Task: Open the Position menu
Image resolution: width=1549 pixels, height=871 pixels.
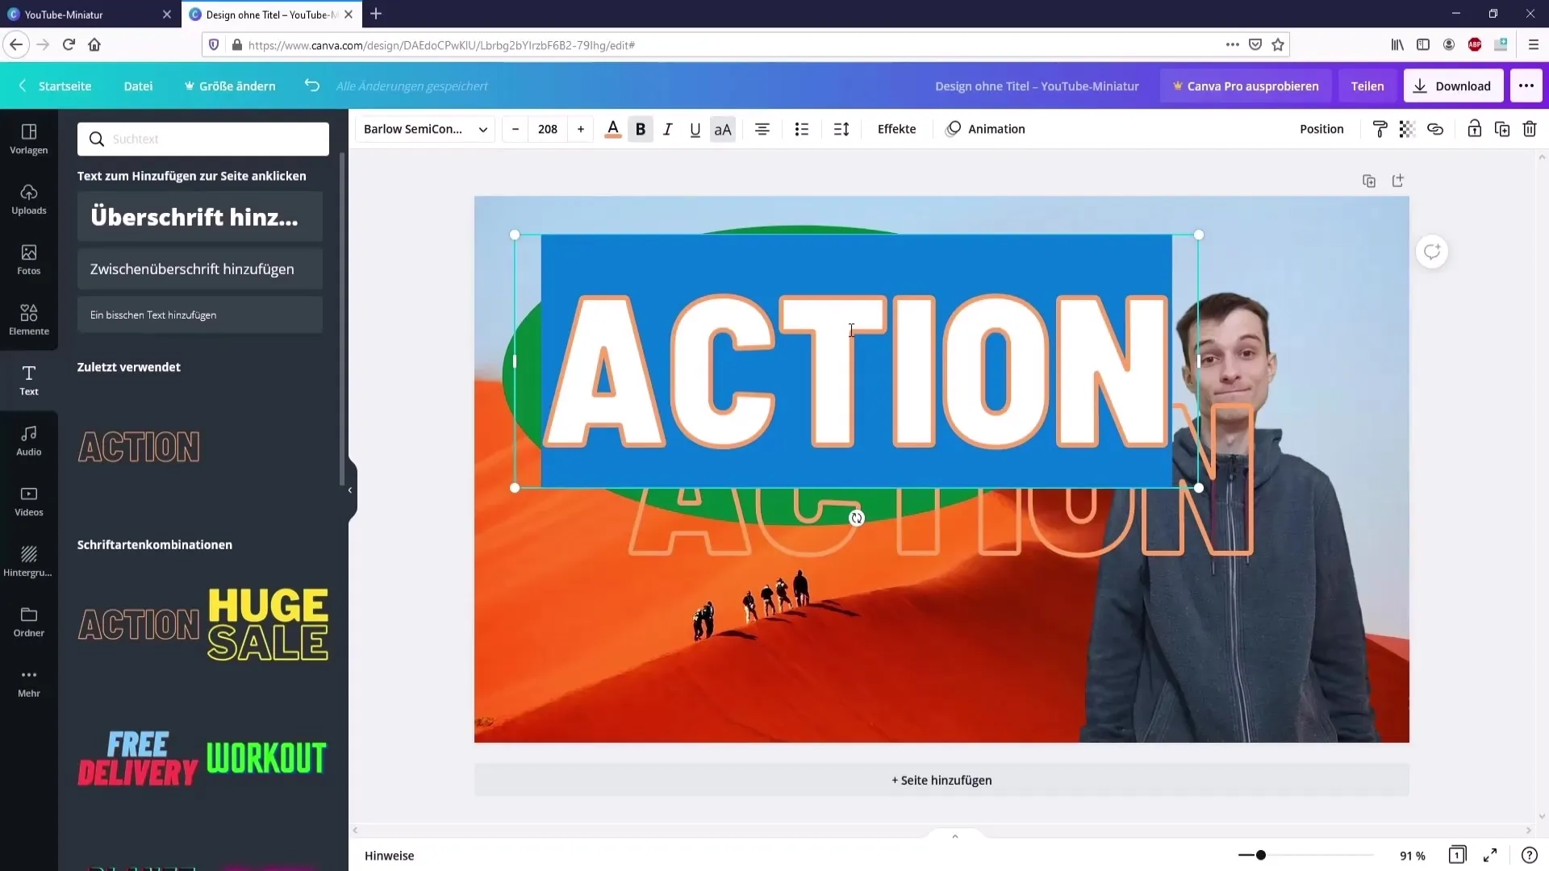Action: click(x=1321, y=129)
